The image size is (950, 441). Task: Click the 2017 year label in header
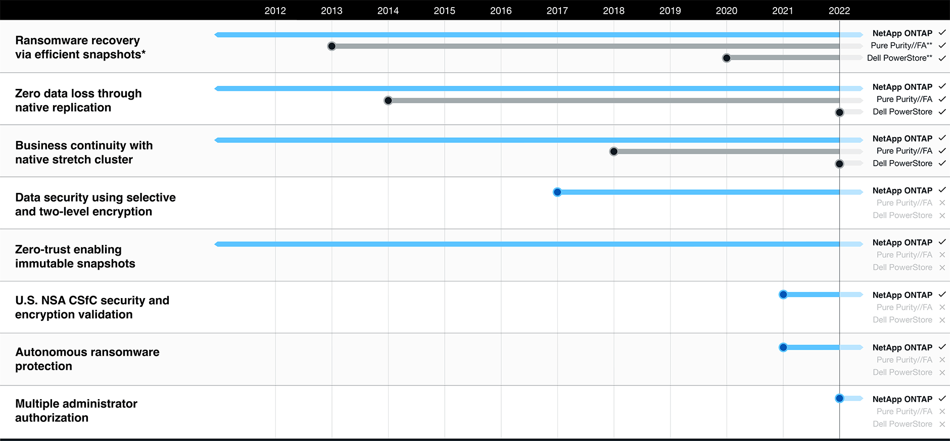(x=557, y=11)
